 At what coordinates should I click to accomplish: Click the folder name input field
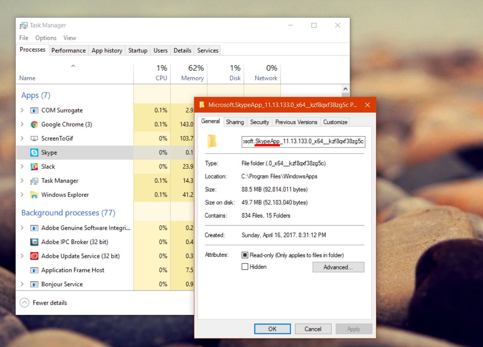pos(303,142)
